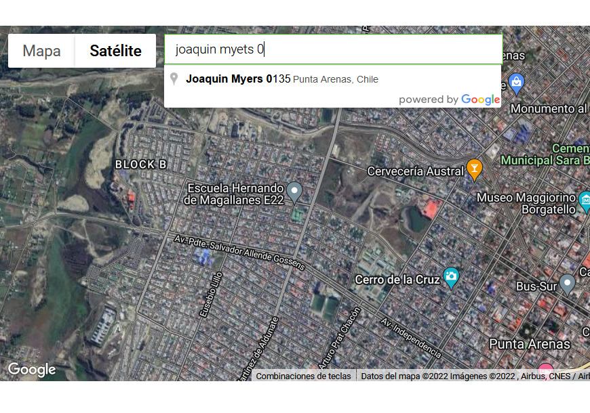Click the BLOCK B neighborhood label
The height and width of the screenshot is (413, 590).
tap(141, 165)
